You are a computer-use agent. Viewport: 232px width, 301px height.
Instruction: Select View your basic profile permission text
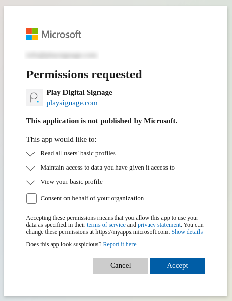pos(72,182)
